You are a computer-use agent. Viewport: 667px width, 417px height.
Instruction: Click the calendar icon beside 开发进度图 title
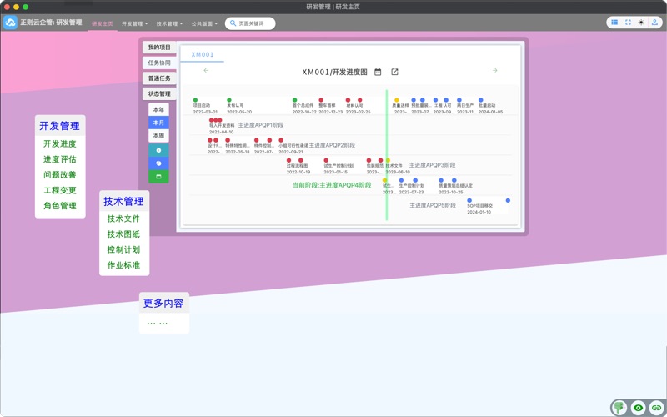[378, 73]
